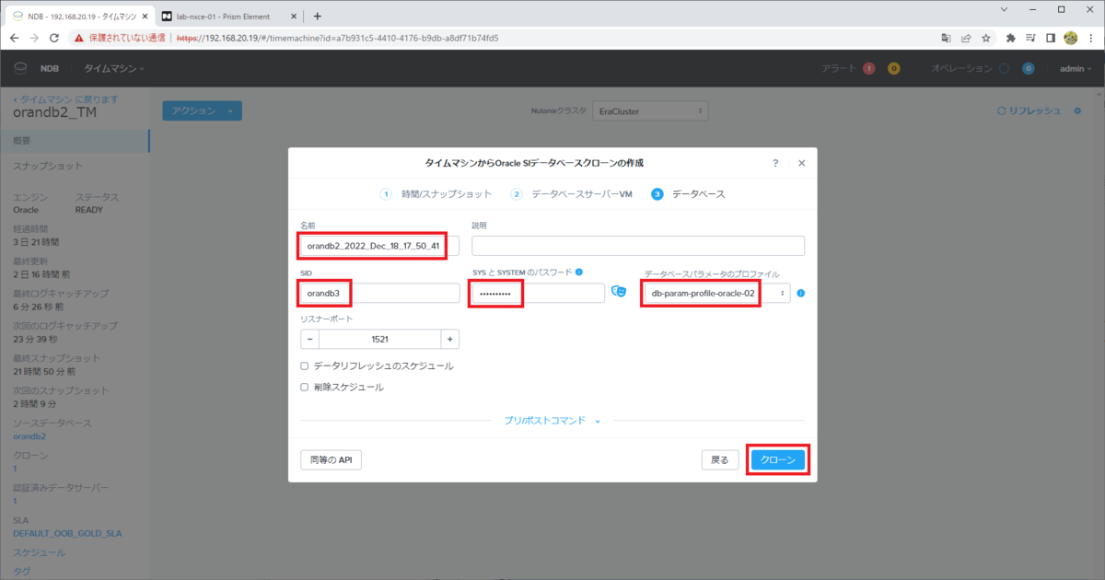Click the password visibility mask icon

coord(621,292)
